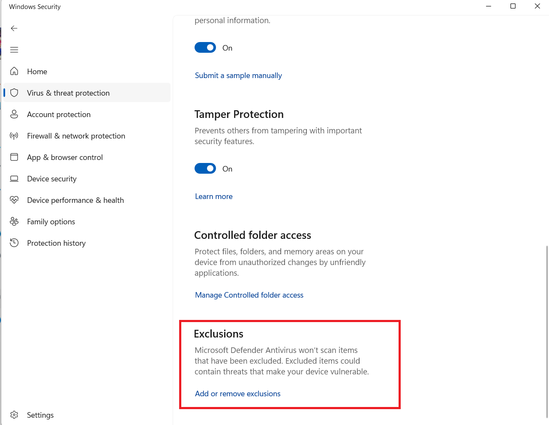Viewport: 549px width, 425px height.
Task: Open Manage Controlled folder access link
Action: click(x=249, y=295)
